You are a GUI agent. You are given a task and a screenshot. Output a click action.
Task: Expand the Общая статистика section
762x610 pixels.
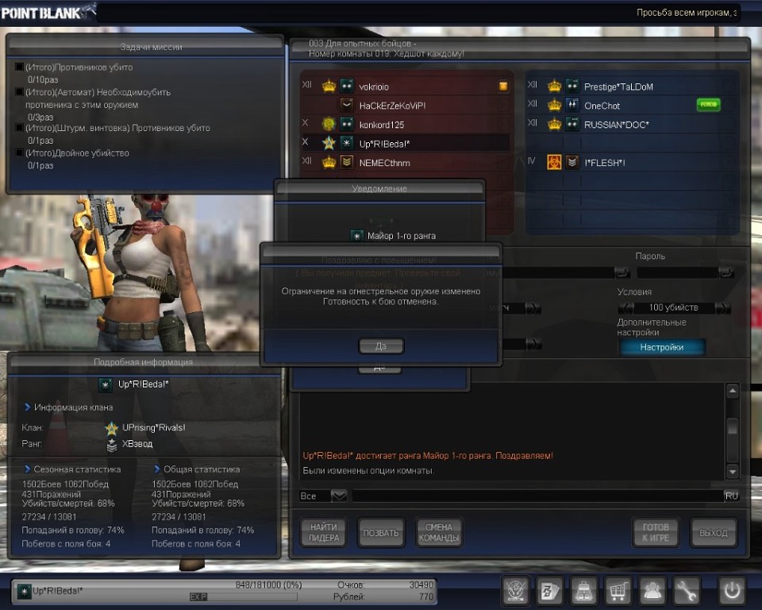coord(157,469)
